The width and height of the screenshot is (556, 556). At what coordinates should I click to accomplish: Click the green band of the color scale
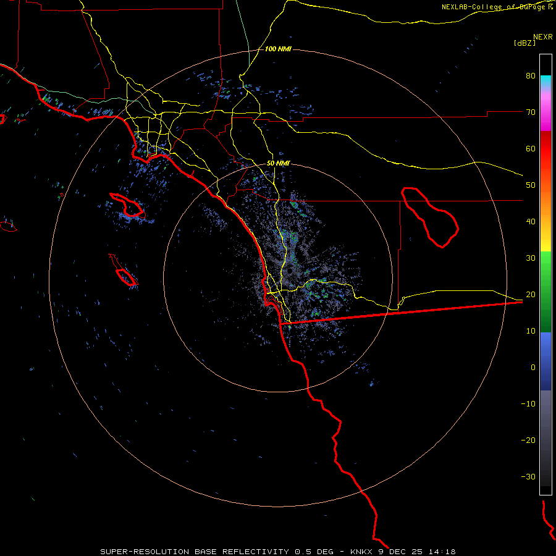pyautogui.click(x=545, y=292)
